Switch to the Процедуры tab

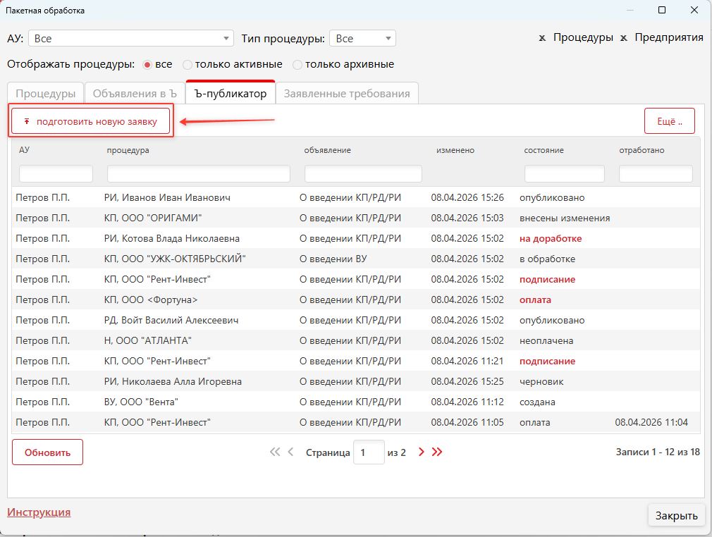click(x=46, y=93)
